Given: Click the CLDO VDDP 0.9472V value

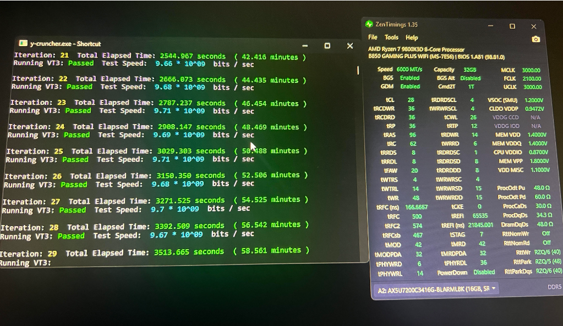Looking at the screenshot, I should 534,109.
